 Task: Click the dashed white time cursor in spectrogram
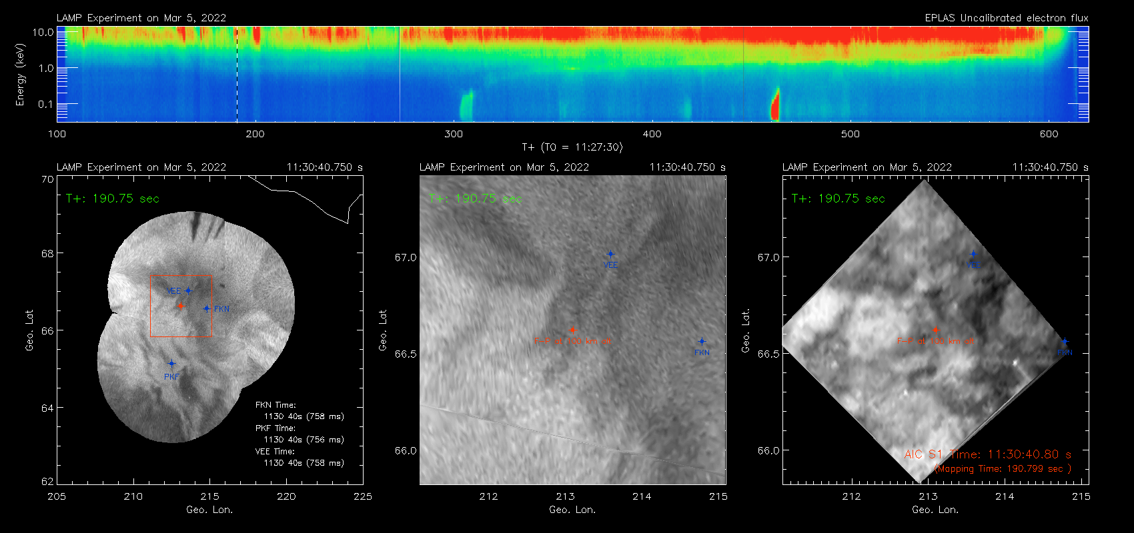237,74
